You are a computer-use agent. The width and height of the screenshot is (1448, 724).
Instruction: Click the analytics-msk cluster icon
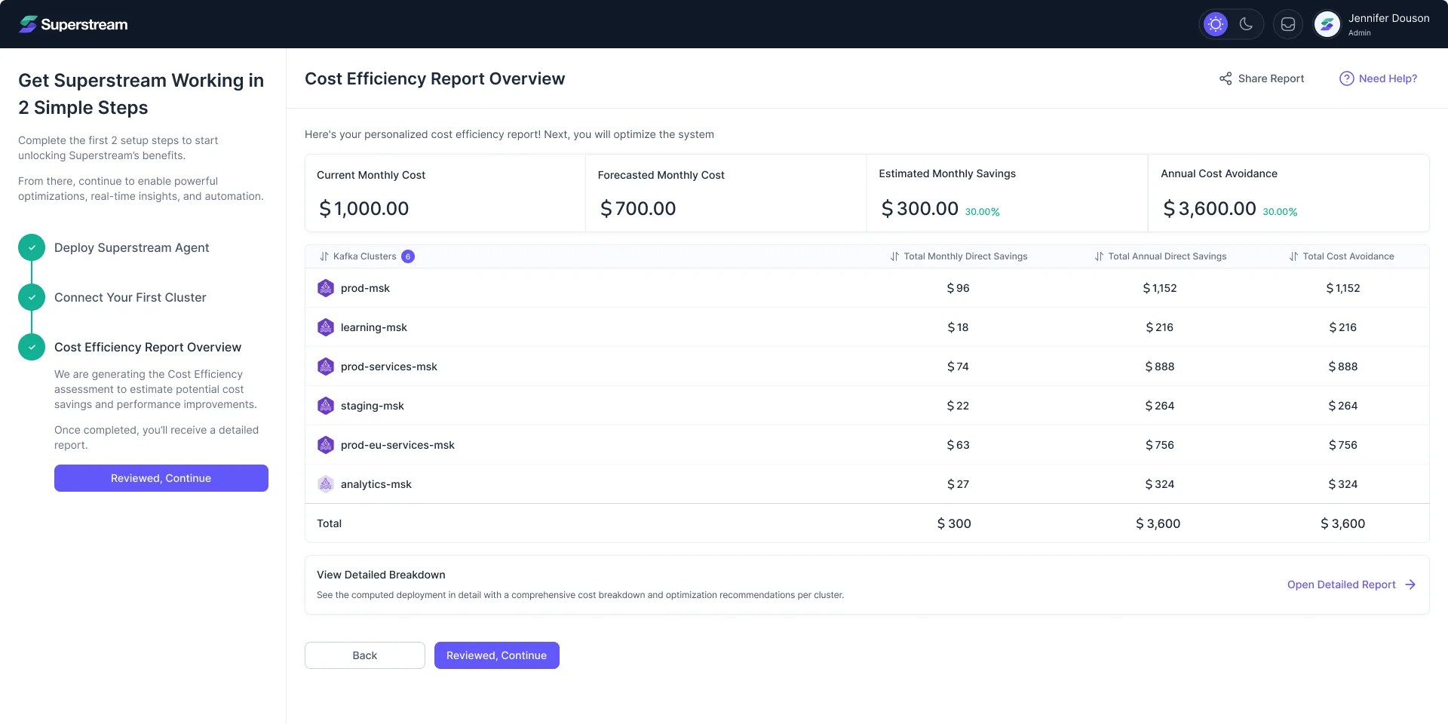[326, 484]
